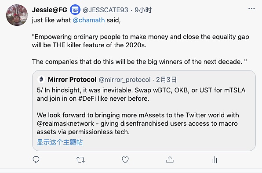The width and height of the screenshot is (262, 173).
Task: Open the Mirror Protocol avatar icon in the quoted tweet
Action: (x=41, y=79)
